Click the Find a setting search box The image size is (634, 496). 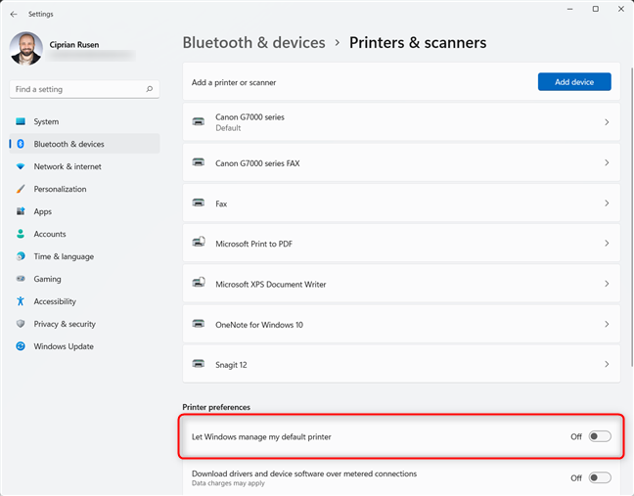84,89
